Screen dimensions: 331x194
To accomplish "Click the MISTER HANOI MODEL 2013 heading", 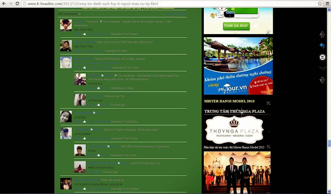I will [x=229, y=101].
